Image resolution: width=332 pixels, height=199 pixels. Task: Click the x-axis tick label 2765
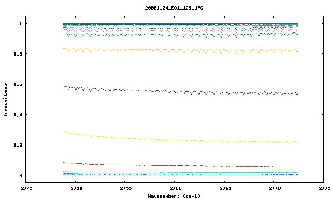pos(225,188)
